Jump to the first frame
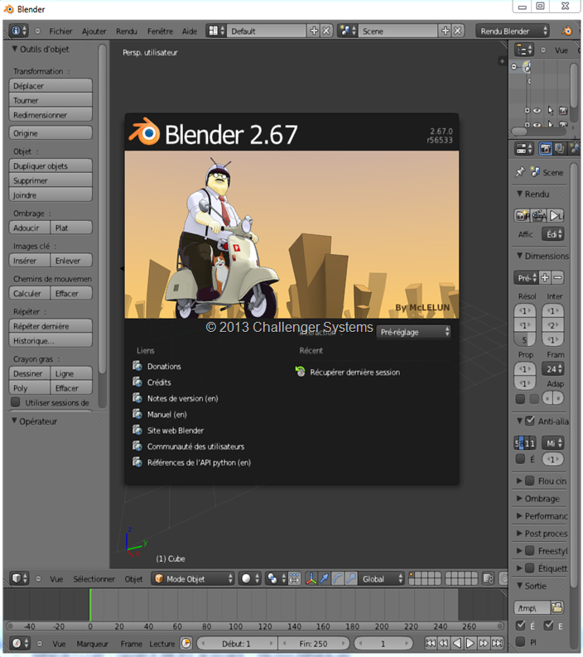 pyautogui.click(x=431, y=643)
